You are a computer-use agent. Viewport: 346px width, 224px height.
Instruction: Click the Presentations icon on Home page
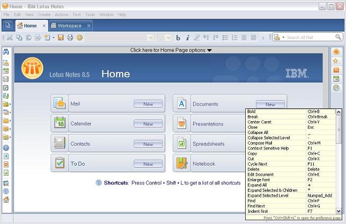182,124
